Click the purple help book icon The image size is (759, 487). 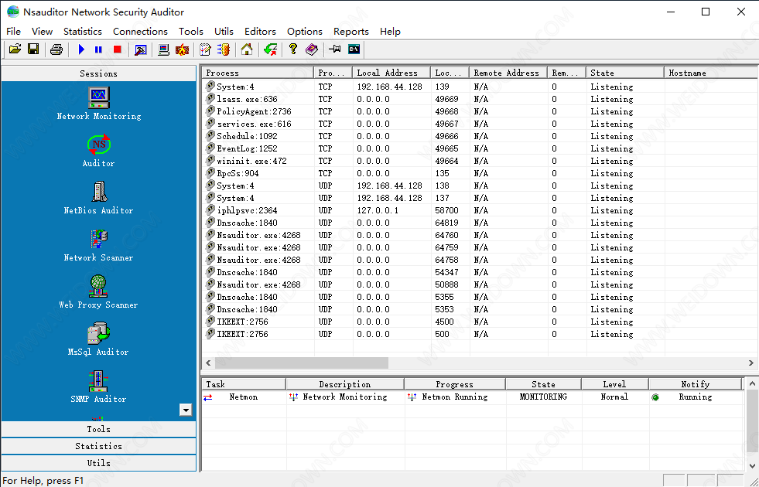point(312,49)
